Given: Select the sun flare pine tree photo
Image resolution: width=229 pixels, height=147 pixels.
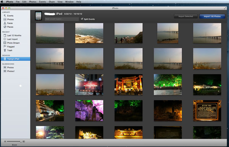Looking at the screenshot, I should click(50, 132).
